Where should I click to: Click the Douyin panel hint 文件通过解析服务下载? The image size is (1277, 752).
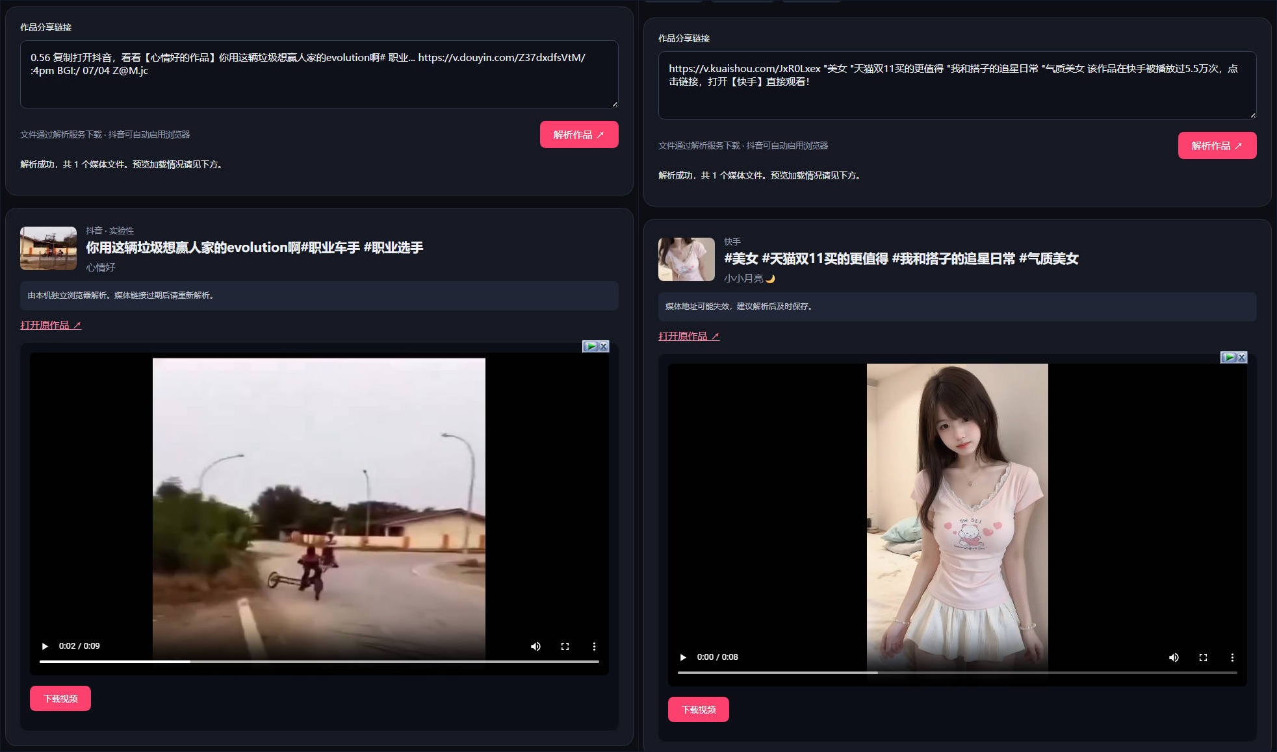[x=105, y=134]
